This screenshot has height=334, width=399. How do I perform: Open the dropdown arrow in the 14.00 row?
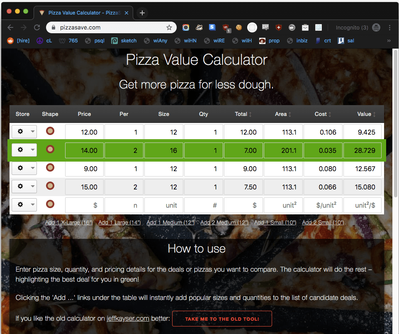point(33,150)
